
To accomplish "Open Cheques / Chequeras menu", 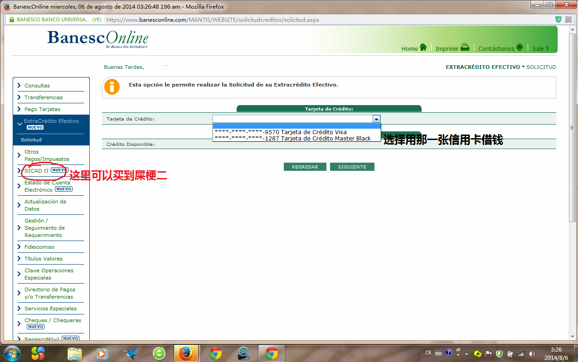I will pyautogui.click(x=53, y=320).
